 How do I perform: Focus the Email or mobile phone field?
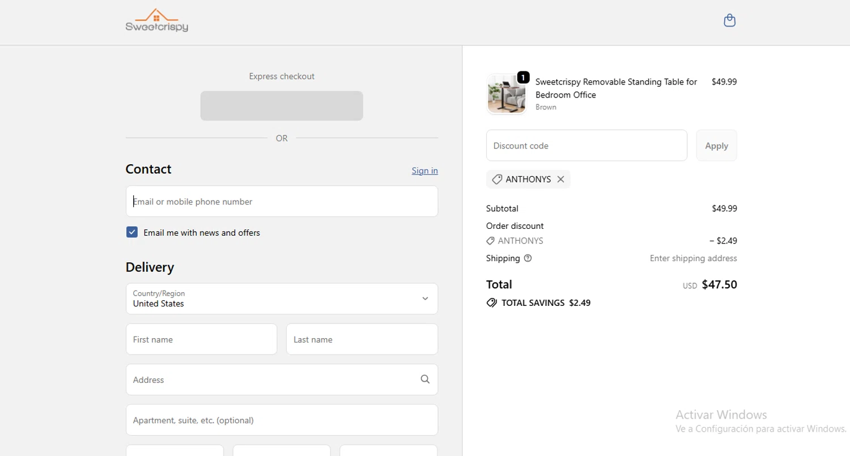coord(282,201)
